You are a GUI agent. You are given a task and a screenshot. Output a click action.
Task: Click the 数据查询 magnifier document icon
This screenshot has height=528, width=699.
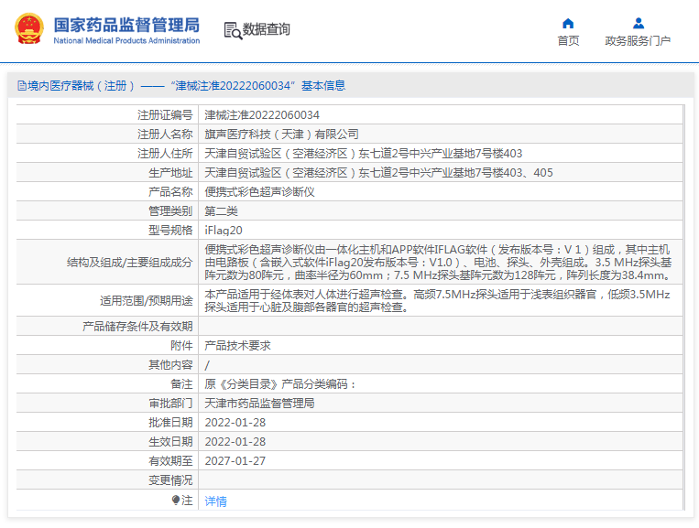tap(232, 30)
